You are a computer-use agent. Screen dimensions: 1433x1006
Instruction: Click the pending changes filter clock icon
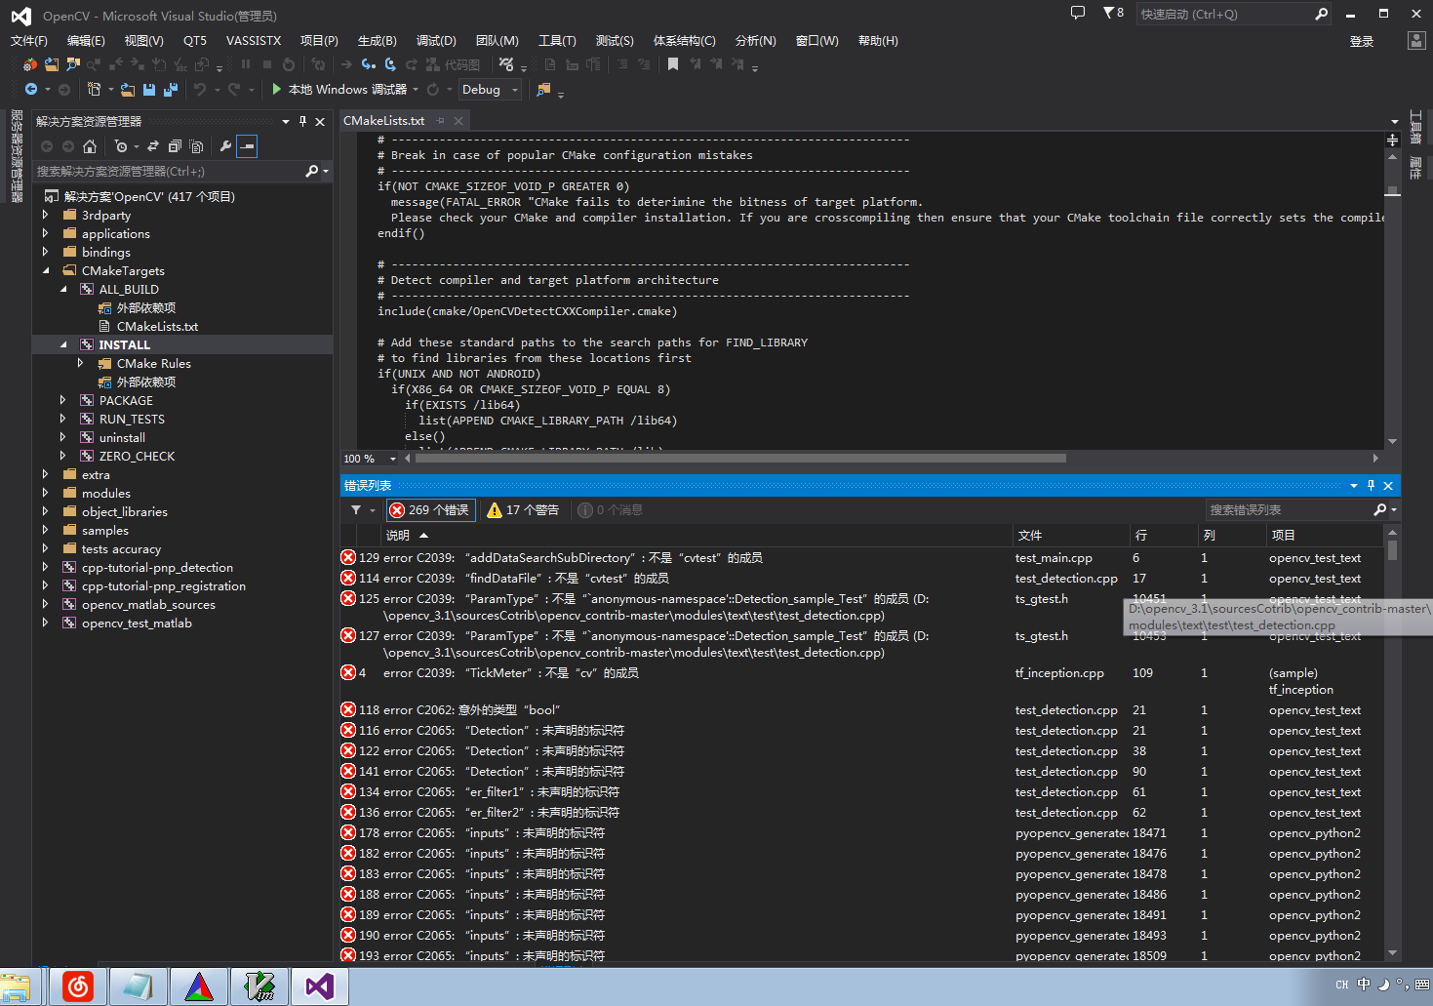point(121,146)
